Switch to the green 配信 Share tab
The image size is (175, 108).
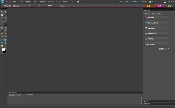click(x=170, y=6)
